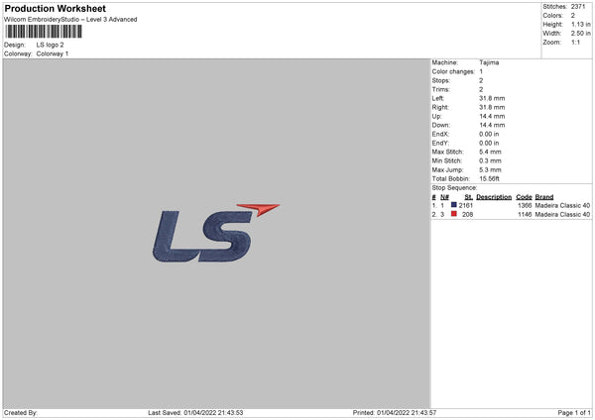Click thread code '1366'
The width and height of the screenshot is (595, 420).
525,205
